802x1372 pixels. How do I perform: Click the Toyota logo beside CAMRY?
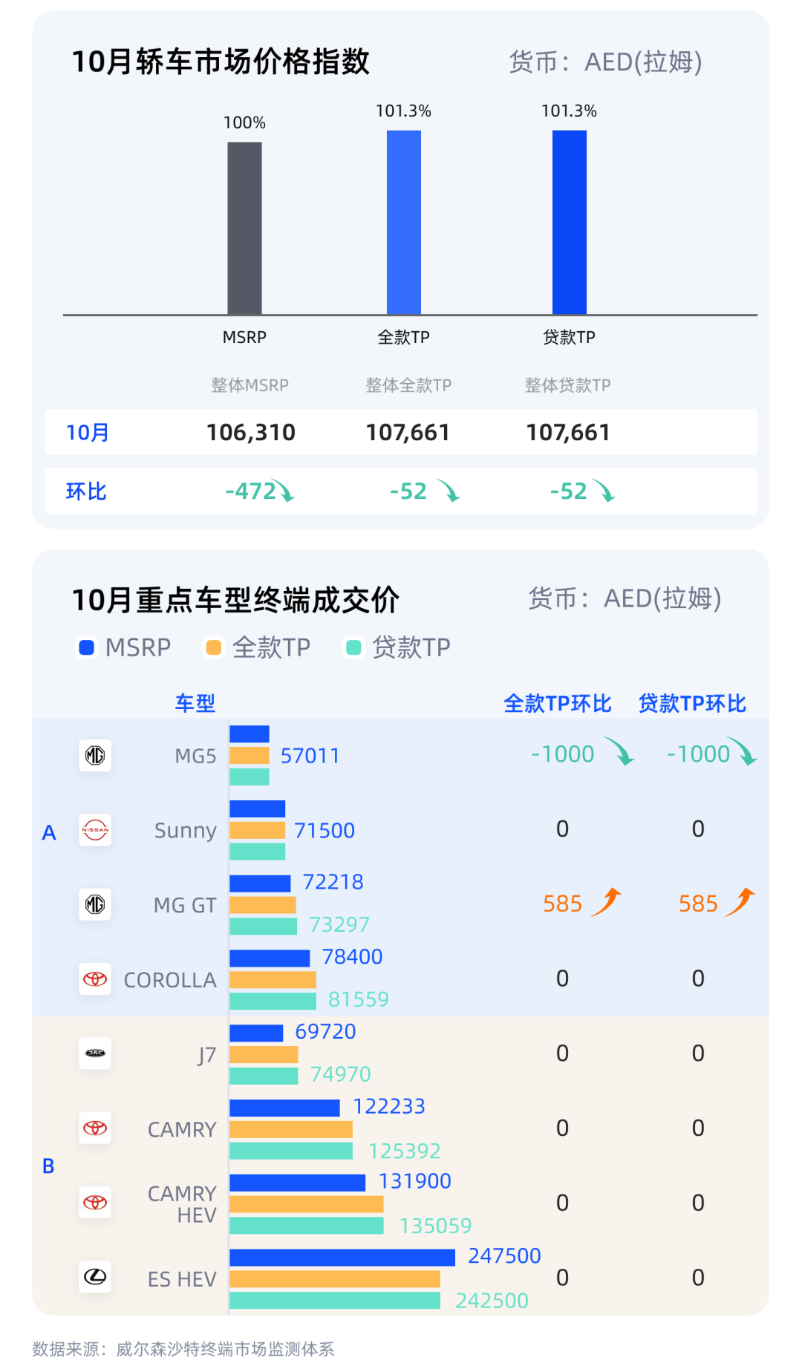95,1128
